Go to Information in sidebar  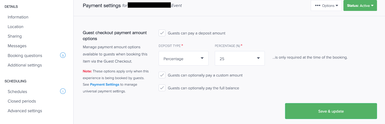click(18, 17)
